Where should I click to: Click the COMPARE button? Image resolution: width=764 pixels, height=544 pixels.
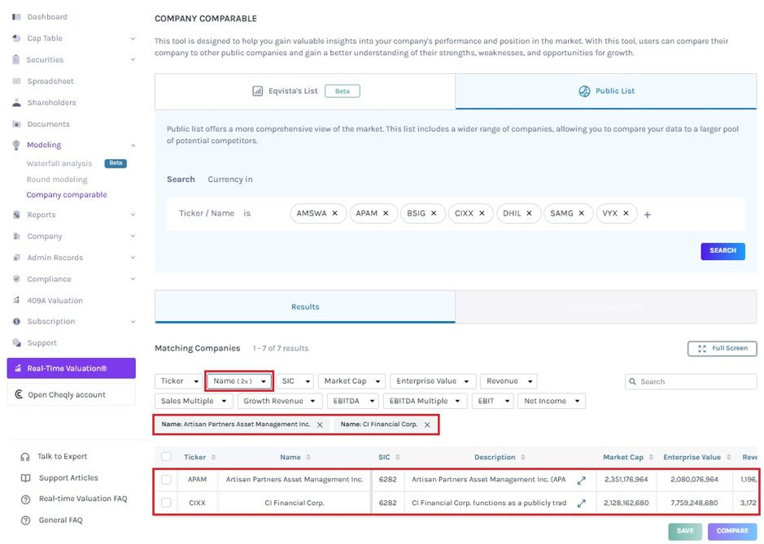tap(732, 531)
